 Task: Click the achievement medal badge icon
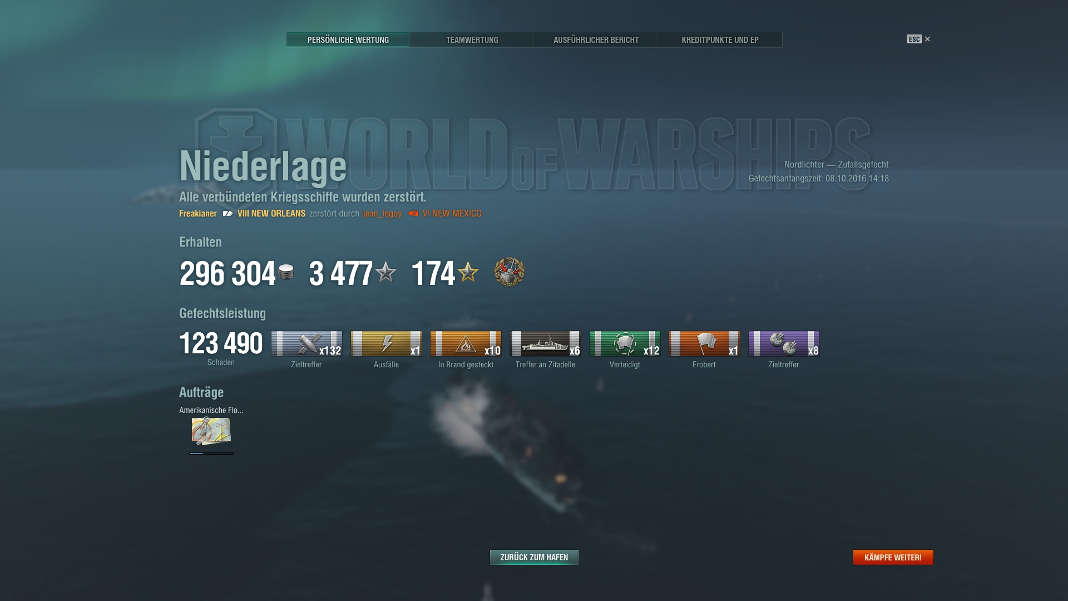[510, 272]
